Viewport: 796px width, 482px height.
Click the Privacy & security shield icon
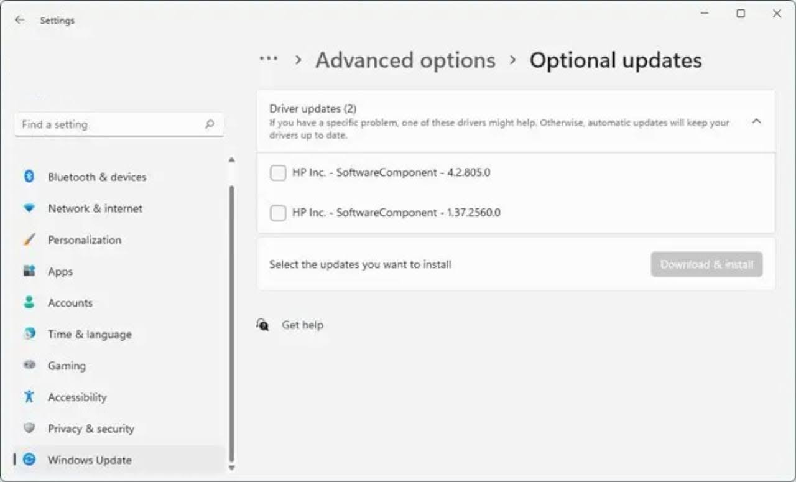coord(29,428)
